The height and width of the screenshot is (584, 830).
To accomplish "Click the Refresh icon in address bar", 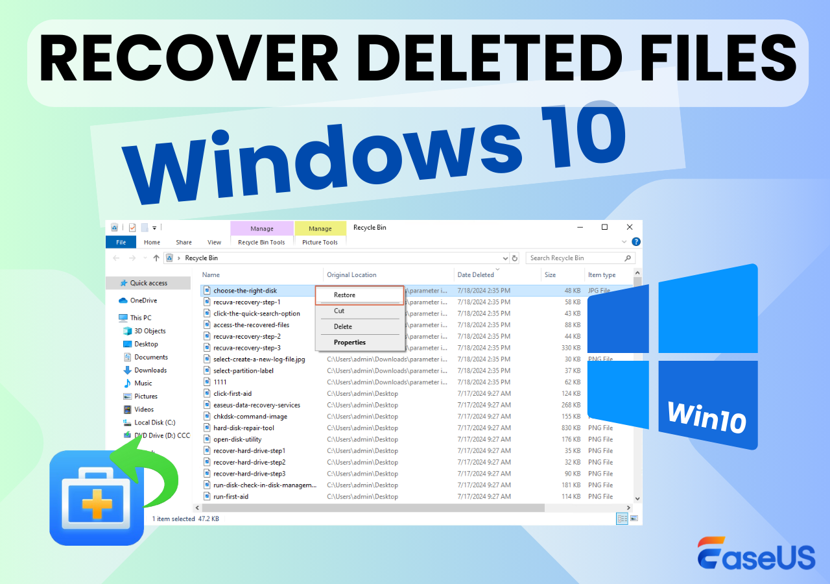I will (x=515, y=258).
